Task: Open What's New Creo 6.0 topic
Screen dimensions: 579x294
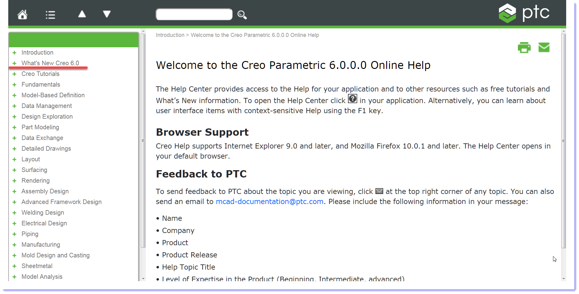Action: (x=50, y=63)
